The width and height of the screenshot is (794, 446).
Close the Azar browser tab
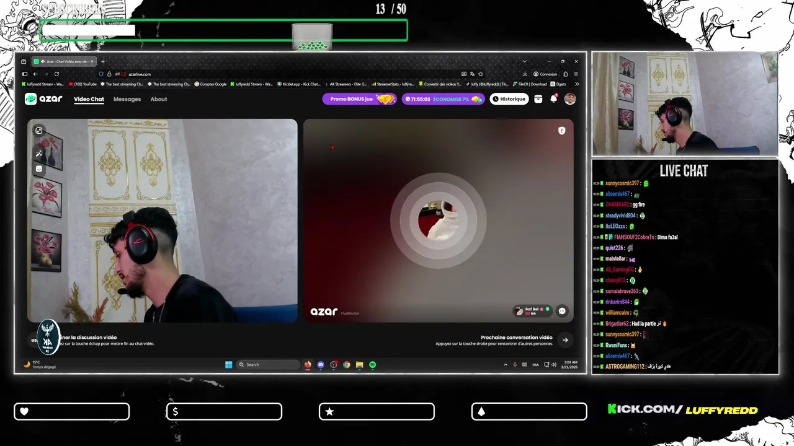pyautogui.click(x=92, y=61)
